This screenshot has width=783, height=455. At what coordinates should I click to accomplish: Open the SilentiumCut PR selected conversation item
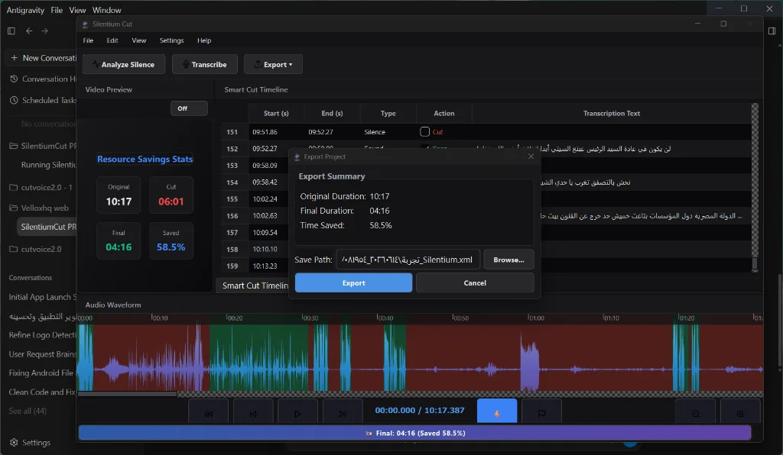coord(47,227)
